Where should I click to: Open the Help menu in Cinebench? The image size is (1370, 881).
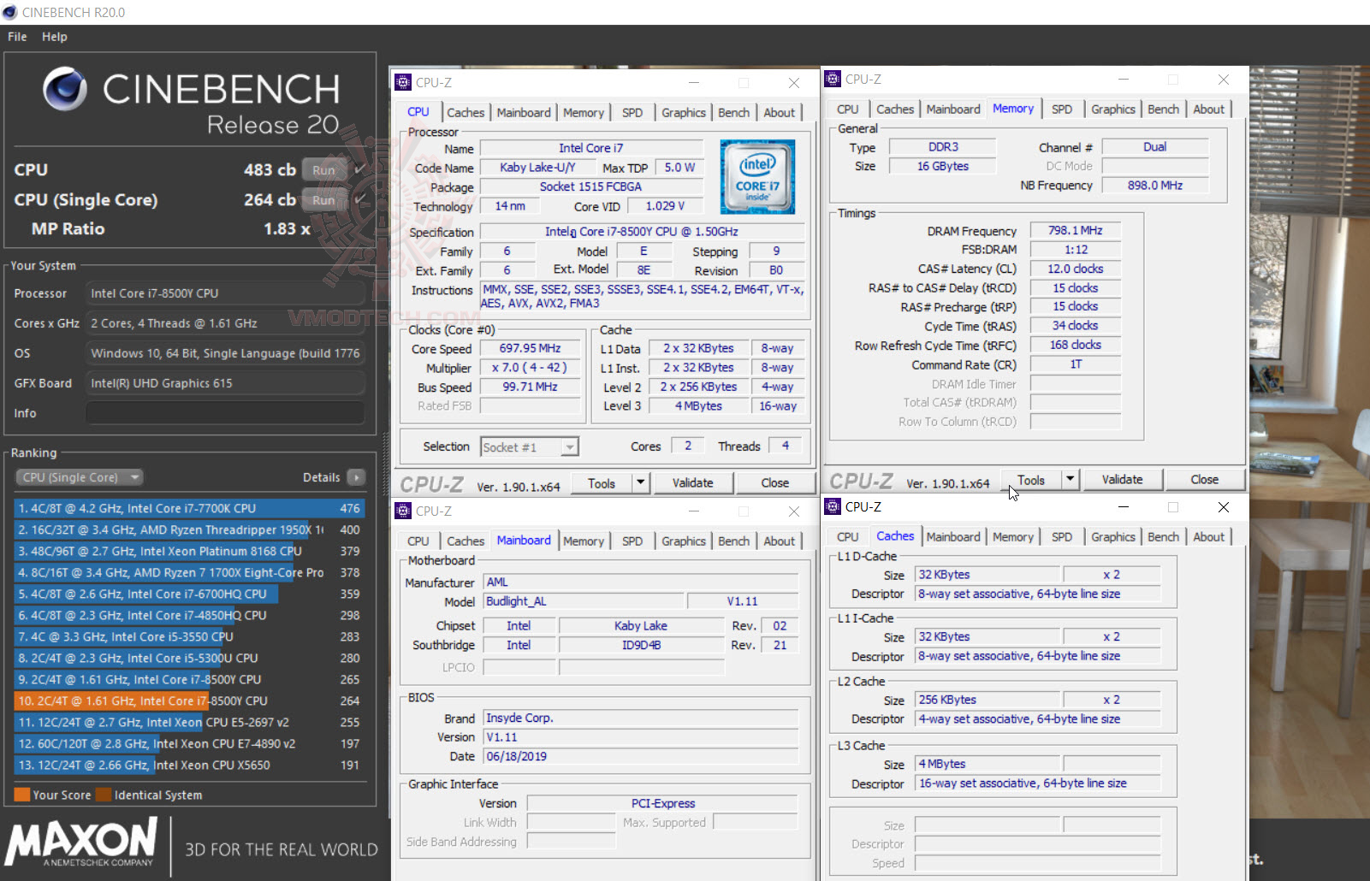tap(55, 37)
